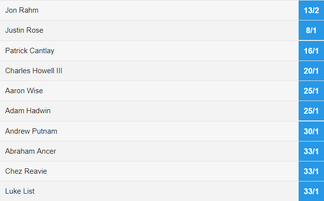Click the Jon Rahm player name
The width and height of the screenshot is (324, 201).
21,10
